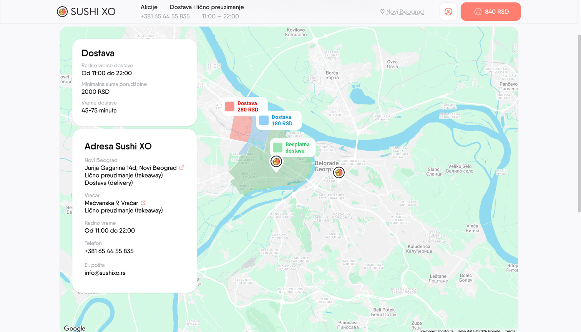The image size is (581, 332).
Task: Click the info@sushixo.rs email address
Action: tap(105, 273)
